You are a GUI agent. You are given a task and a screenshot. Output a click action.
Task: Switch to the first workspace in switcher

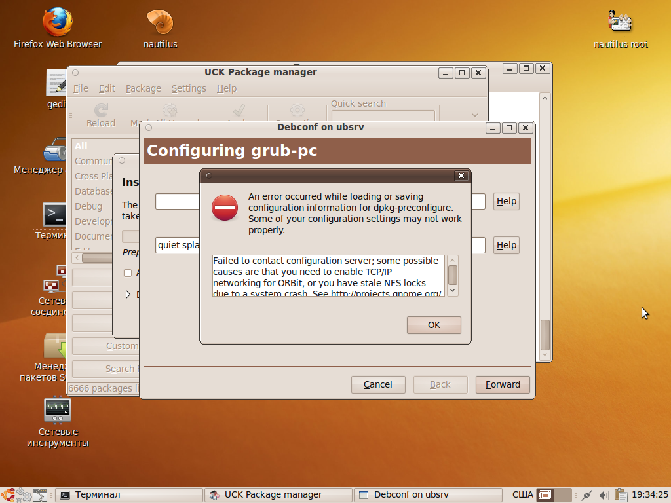(x=545, y=495)
